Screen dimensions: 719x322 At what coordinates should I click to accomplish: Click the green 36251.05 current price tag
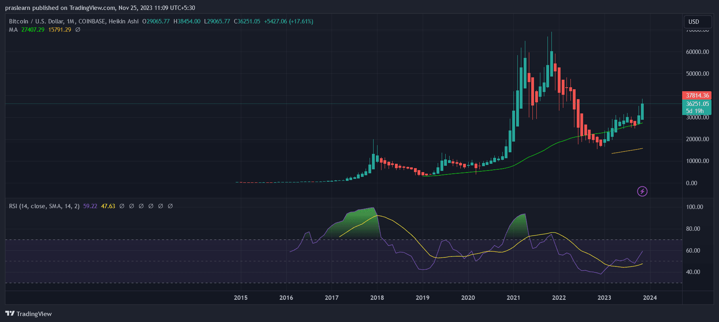point(697,104)
